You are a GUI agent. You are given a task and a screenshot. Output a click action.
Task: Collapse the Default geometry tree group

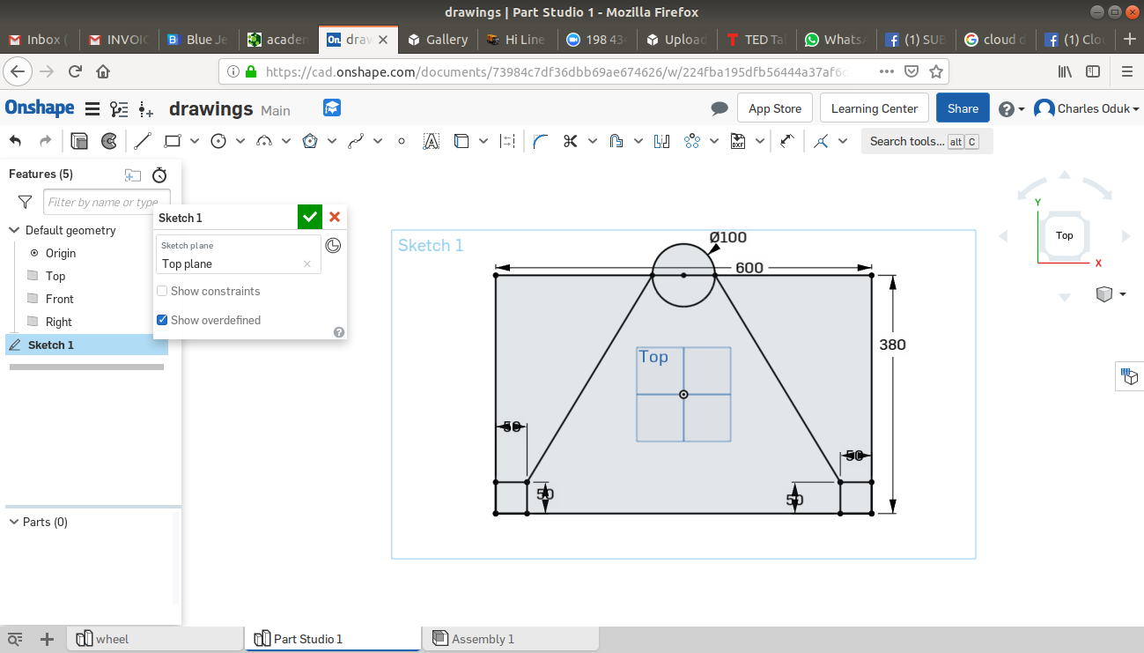14,230
